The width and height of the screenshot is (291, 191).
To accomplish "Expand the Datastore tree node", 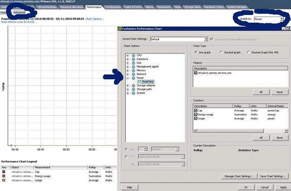I will [x=128, y=59].
